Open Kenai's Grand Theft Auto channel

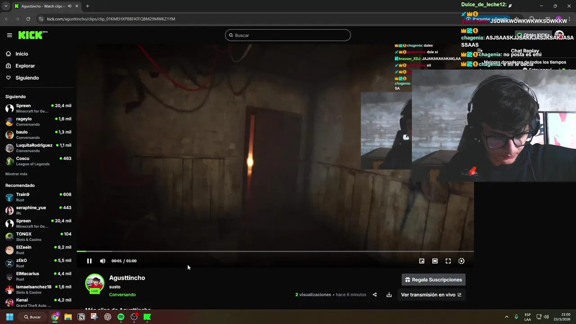pyautogui.click(x=38, y=302)
